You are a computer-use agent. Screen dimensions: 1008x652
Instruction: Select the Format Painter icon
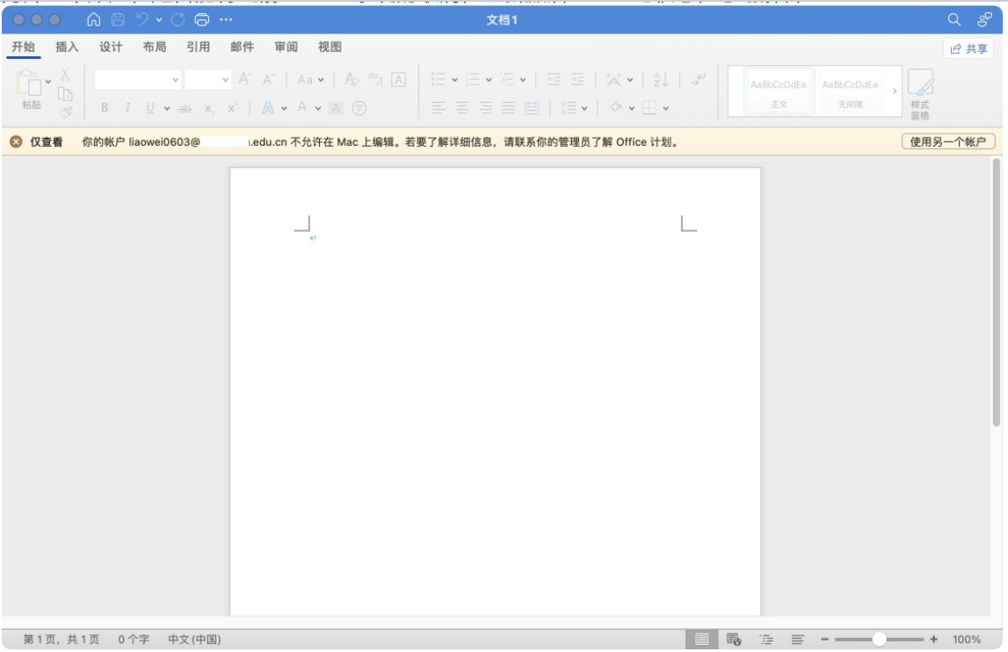pos(66,112)
